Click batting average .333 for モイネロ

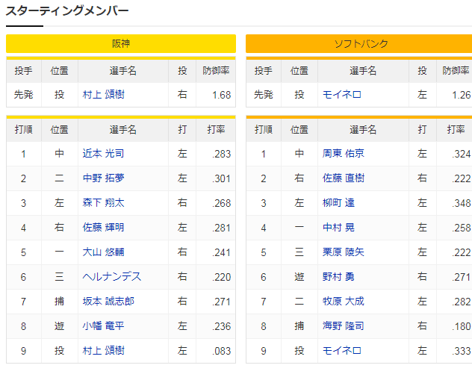click(462, 351)
